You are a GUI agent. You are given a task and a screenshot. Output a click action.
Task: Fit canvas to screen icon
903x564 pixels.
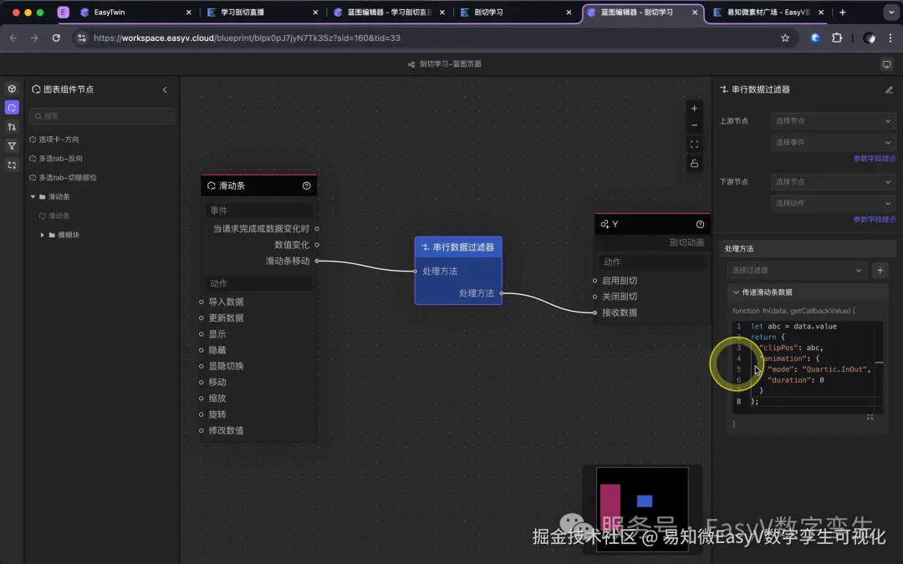coord(694,145)
